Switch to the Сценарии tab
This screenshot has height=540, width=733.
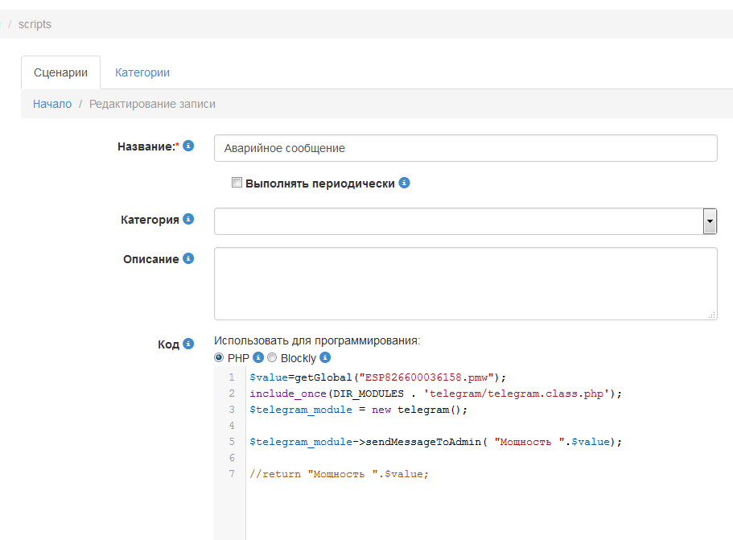[60, 72]
